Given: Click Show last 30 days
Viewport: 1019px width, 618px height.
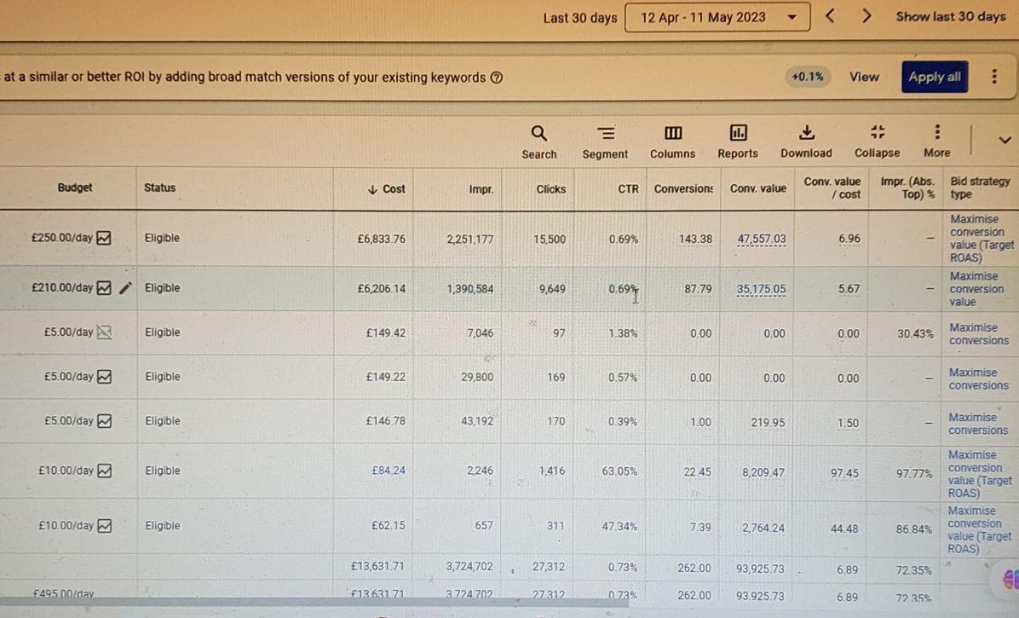Looking at the screenshot, I should (x=951, y=16).
